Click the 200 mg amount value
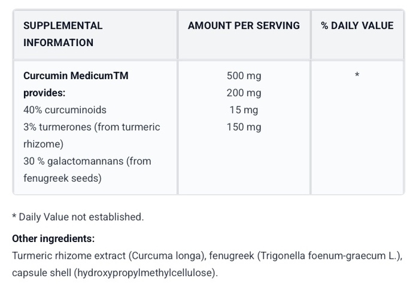Image resolution: width=419 pixels, height=287 pixels. pos(244,93)
